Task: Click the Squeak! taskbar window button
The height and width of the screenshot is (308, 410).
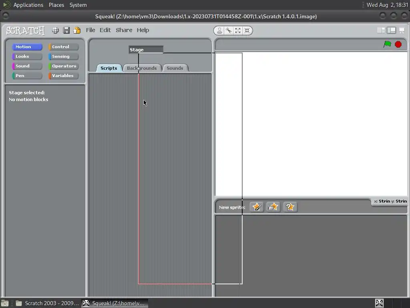Action: coord(115,303)
